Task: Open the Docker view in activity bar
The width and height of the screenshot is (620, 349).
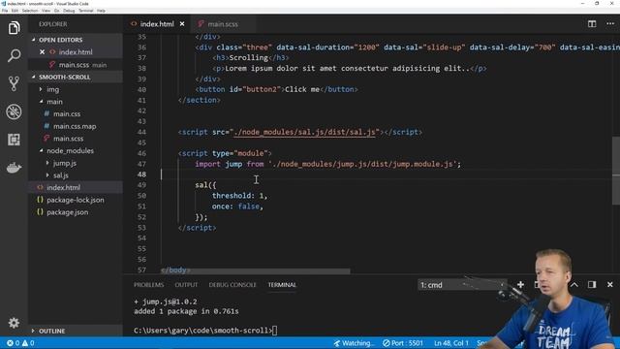Action: pos(14,168)
